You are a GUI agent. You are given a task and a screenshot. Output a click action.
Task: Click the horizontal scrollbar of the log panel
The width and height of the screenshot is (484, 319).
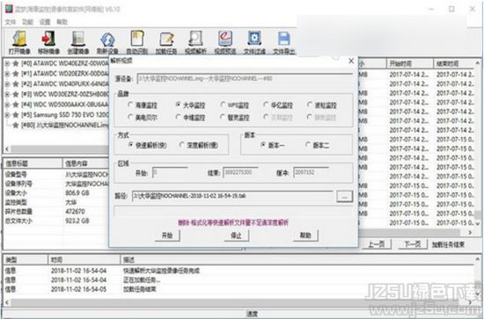pos(238,302)
